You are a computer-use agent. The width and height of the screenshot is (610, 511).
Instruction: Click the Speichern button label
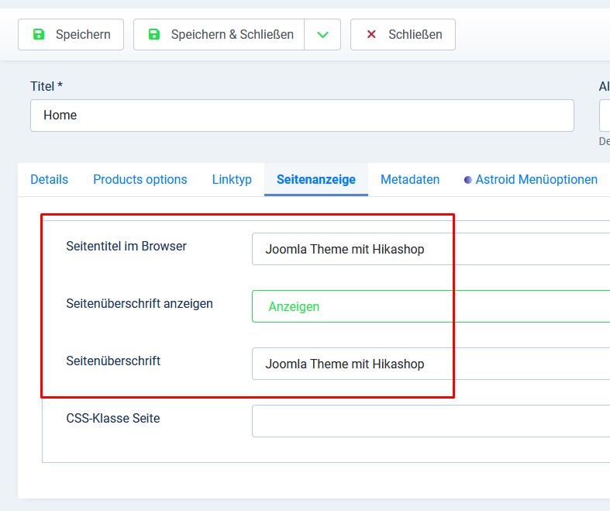coord(83,34)
